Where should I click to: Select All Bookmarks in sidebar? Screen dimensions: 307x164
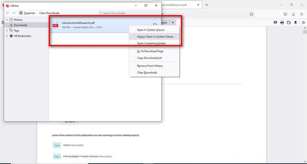pyautogui.click(x=23, y=36)
